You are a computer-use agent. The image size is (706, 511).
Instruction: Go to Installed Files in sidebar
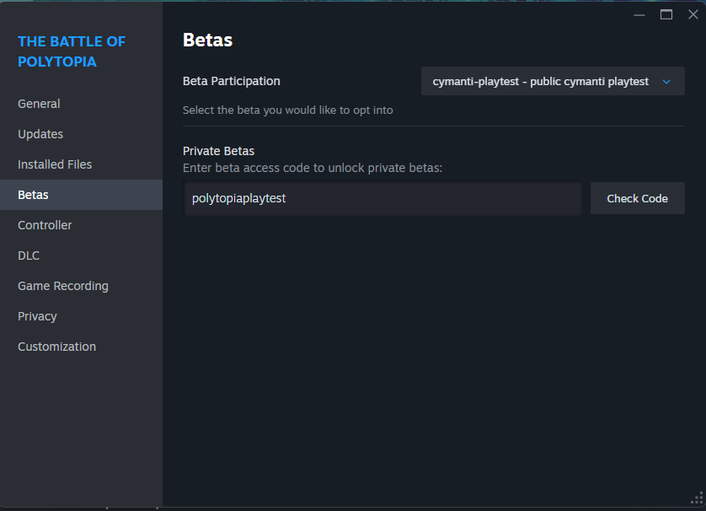pyautogui.click(x=55, y=164)
